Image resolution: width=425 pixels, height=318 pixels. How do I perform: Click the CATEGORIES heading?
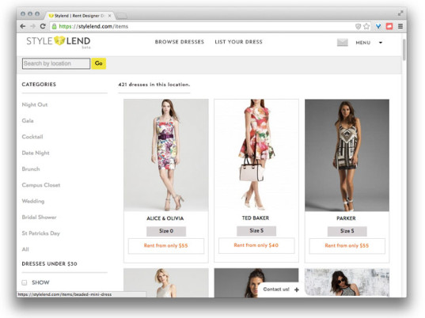pos(39,85)
